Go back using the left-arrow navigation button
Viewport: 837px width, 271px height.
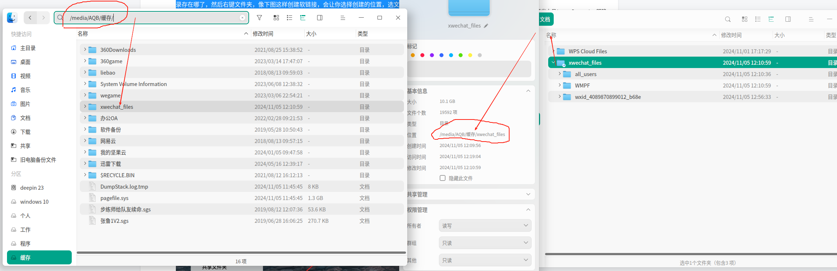(x=31, y=18)
